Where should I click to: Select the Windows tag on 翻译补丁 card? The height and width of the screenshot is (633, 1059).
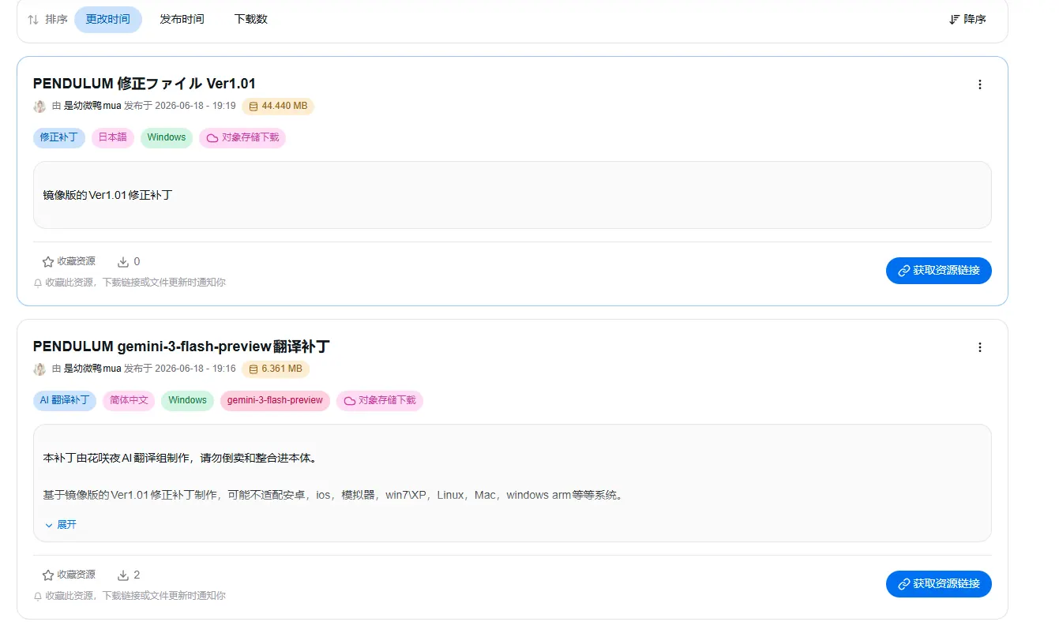click(x=187, y=400)
